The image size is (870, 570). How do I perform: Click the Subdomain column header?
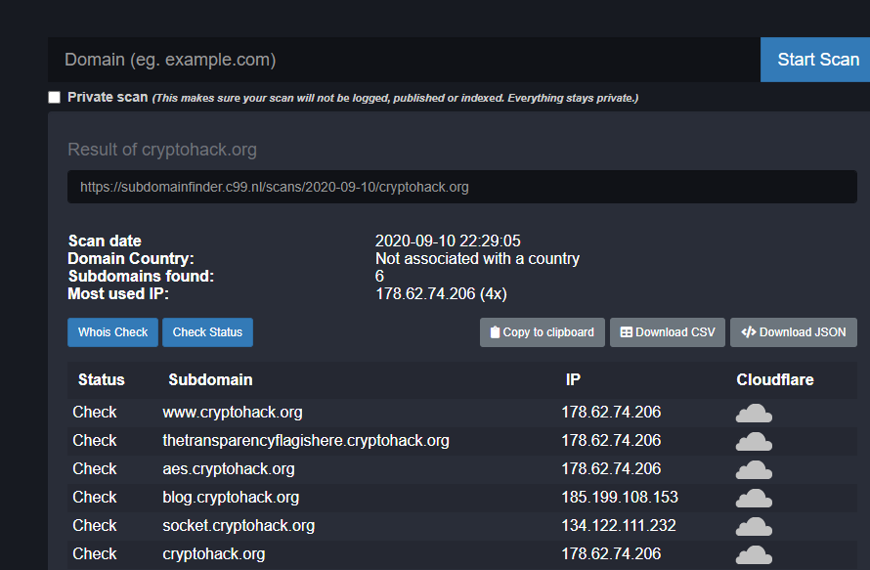[x=210, y=379]
